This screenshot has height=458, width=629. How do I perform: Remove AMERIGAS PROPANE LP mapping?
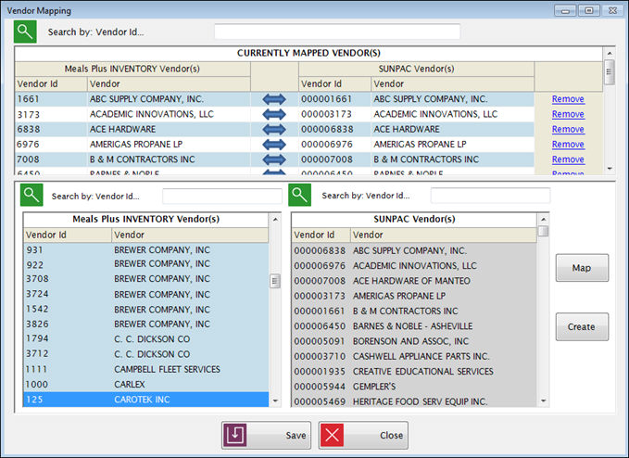568,145
